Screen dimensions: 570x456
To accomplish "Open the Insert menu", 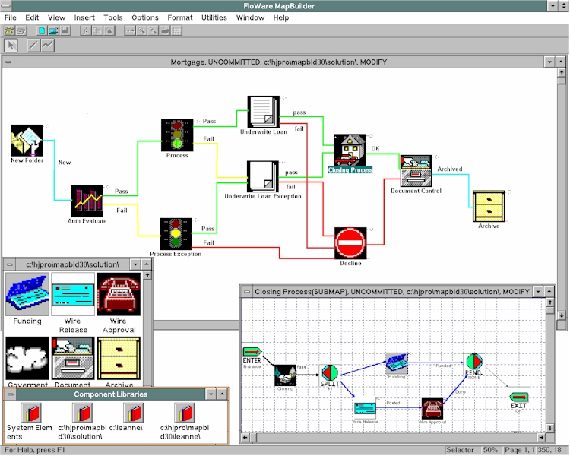I will click(84, 17).
